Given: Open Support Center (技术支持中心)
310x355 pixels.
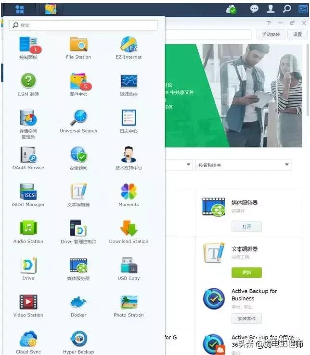Looking at the screenshot, I should coord(129,159).
